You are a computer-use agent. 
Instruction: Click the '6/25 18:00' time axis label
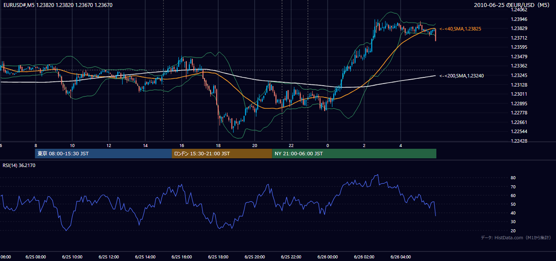pos(218,257)
